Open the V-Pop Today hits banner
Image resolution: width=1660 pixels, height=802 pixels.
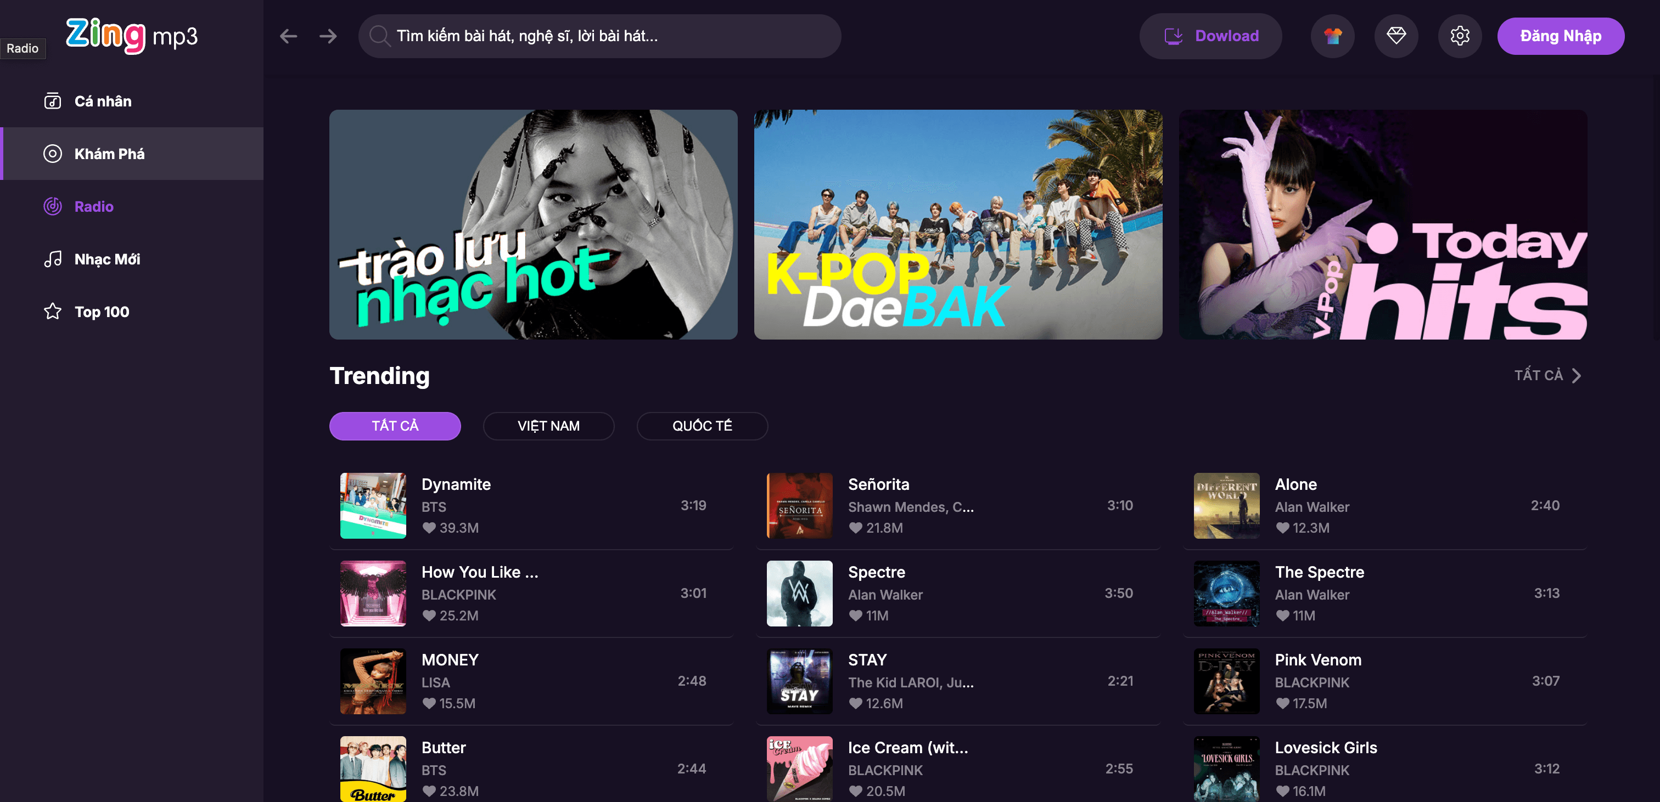click(x=1383, y=224)
